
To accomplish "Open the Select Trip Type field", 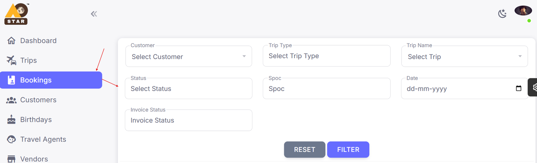I will (x=326, y=56).
